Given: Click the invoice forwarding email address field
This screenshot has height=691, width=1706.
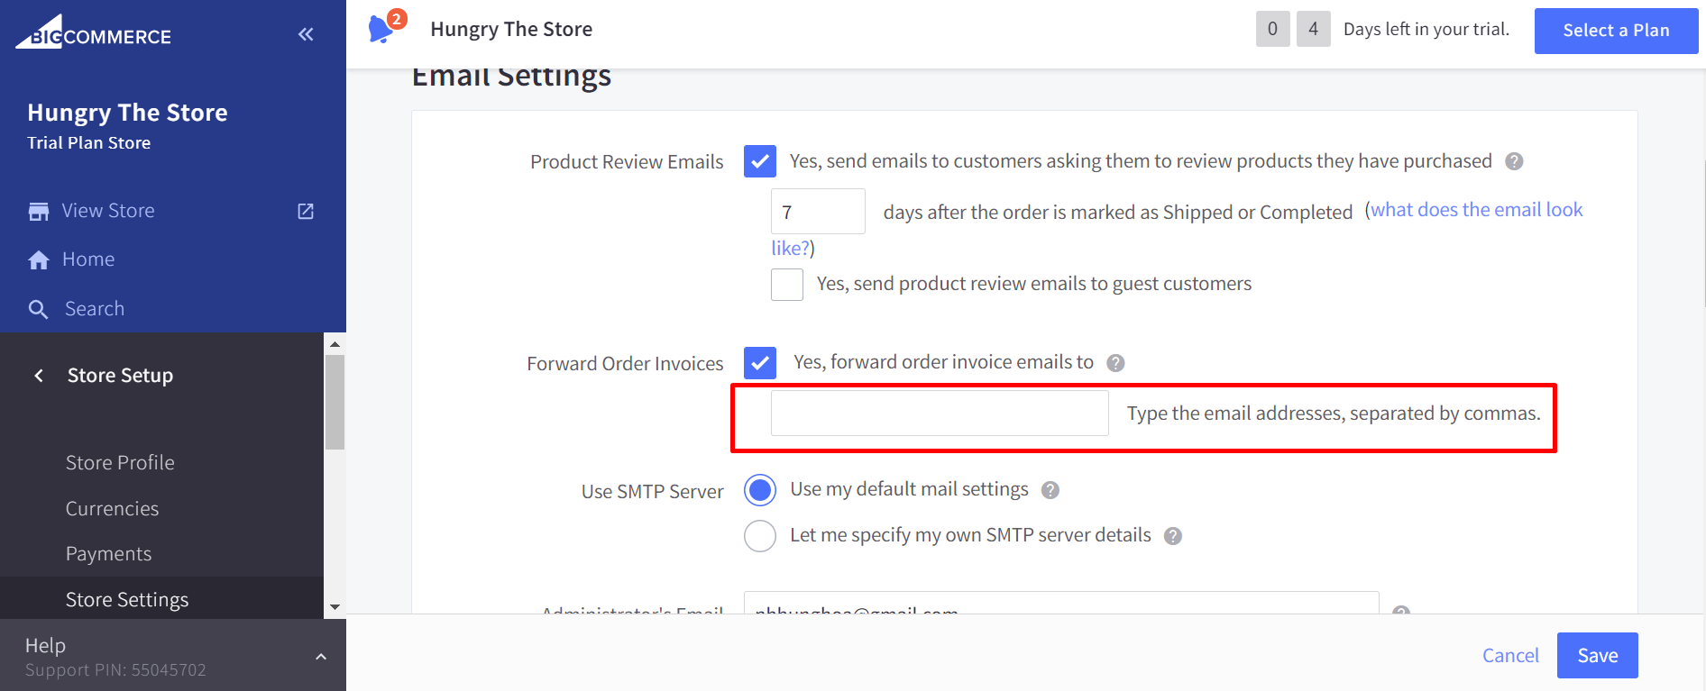Looking at the screenshot, I should (x=939, y=414).
